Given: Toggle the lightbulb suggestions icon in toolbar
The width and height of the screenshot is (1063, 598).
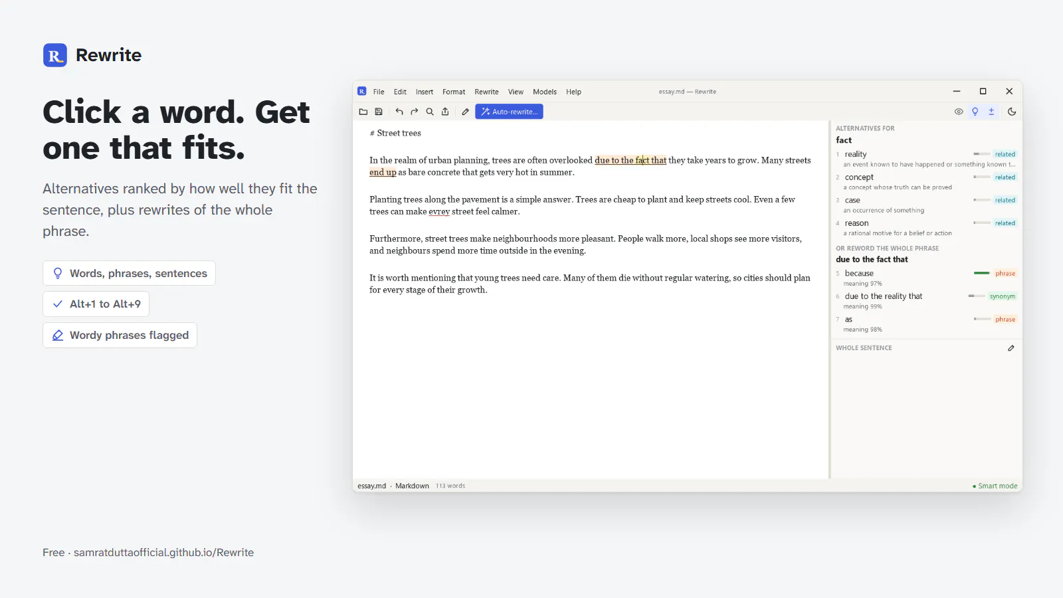Looking at the screenshot, I should (x=975, y=112).
